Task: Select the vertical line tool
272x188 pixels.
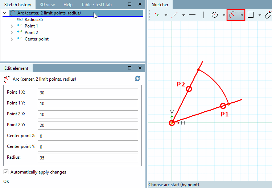Action: (203, 15)
